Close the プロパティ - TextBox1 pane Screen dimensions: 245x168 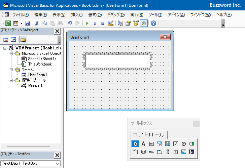57,155
